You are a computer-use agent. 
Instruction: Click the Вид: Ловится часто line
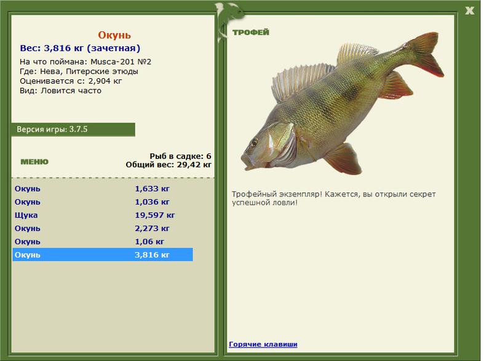coord(60,91)
